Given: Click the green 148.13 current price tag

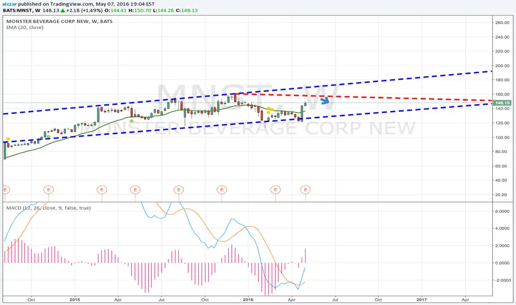Looking at the screenshot, I should point(503,103).
